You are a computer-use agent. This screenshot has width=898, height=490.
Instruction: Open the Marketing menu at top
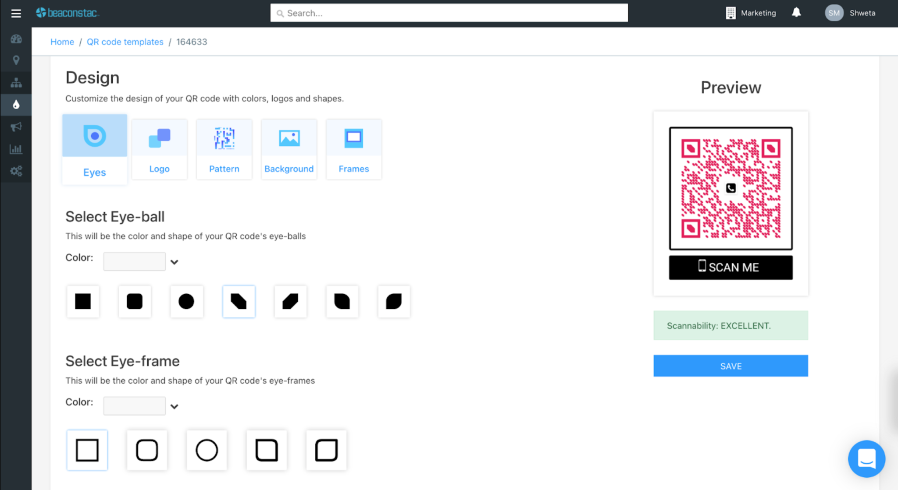[x=750, y=13]
